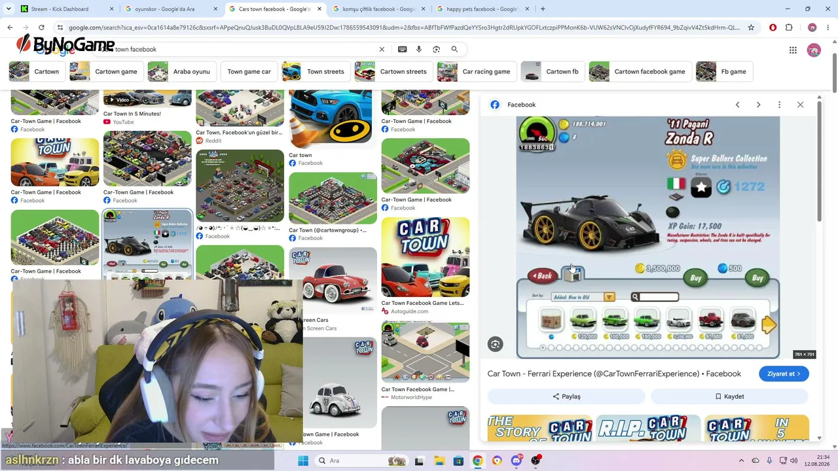Start a voice search with the microphone

tap(419, 49)
